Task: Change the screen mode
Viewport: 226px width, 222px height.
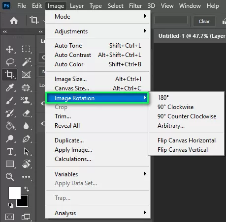Action: (26, 217)
